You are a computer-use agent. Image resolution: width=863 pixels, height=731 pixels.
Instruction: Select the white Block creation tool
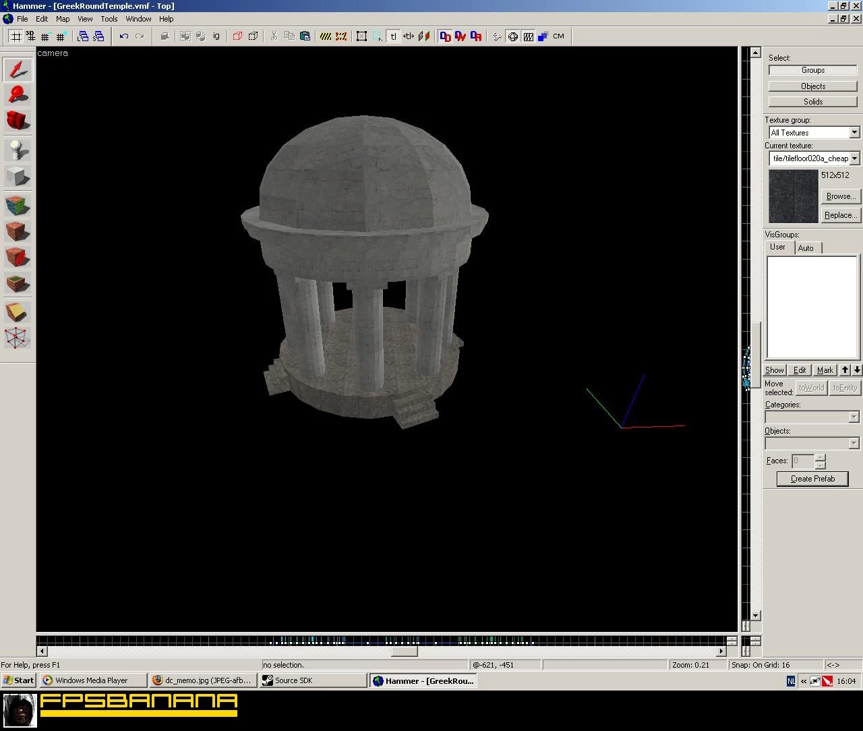tap(18, 177)
